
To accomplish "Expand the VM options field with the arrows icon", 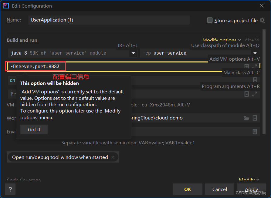I will pos(255,66).
